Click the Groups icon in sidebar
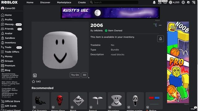Viewport: 198px width, 111px height. (x=2, y=61)
